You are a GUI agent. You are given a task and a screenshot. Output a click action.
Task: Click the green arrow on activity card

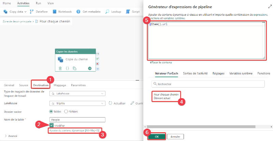[x=90, y=68]
